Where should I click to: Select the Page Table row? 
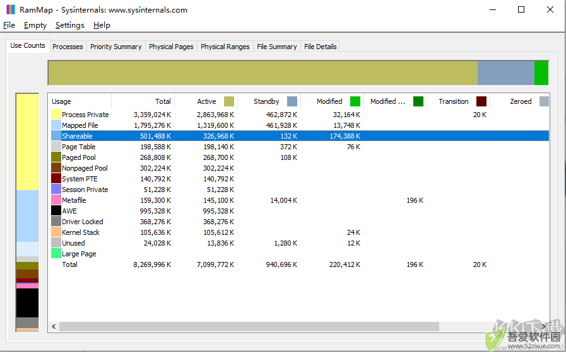299,146
